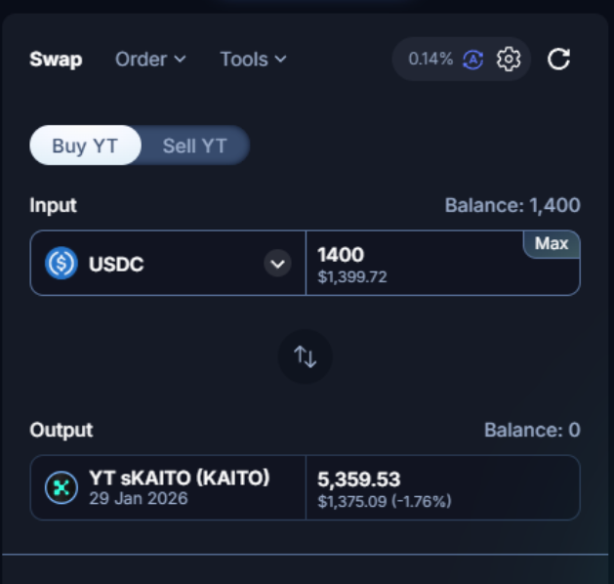Switch to the Swap tab
The width and height of the screenshot is (614, 584).
coord(56,60)
